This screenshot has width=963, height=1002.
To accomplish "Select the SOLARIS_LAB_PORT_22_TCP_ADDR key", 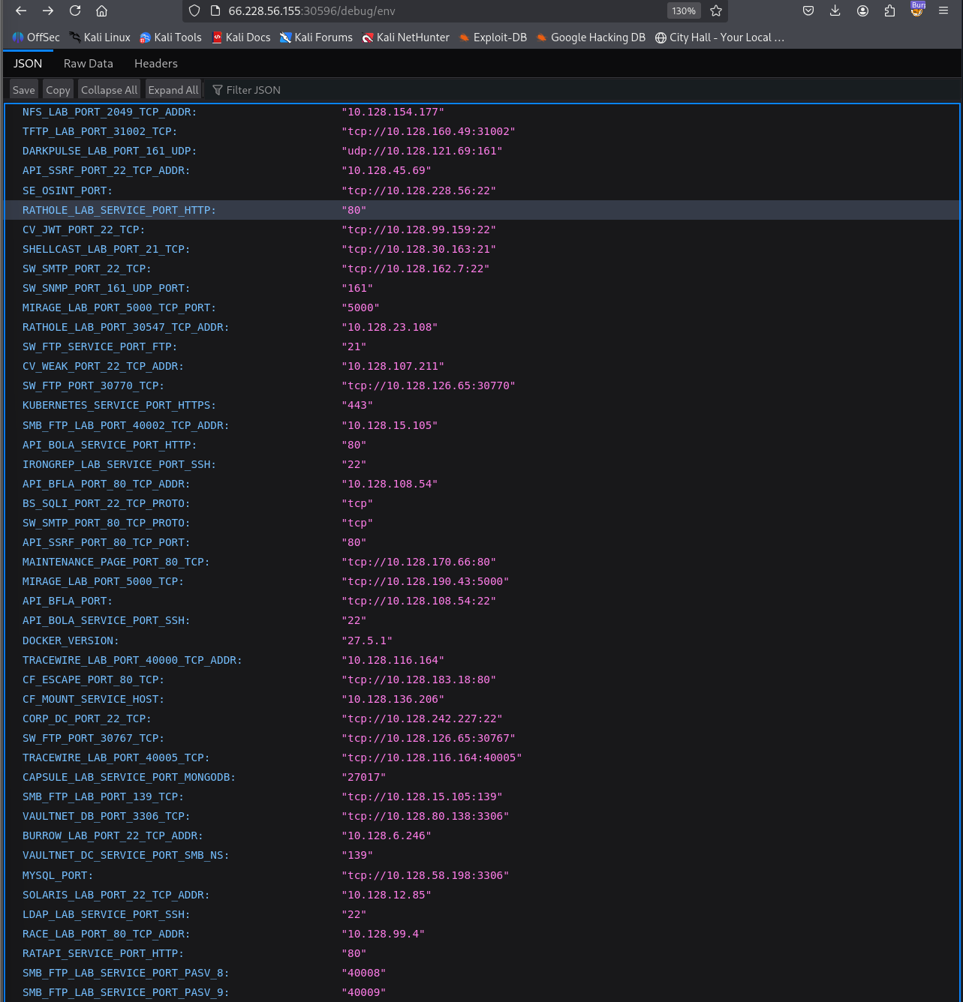I will 116,895.
